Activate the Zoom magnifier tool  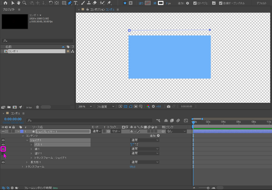click(x=24, y=3)
